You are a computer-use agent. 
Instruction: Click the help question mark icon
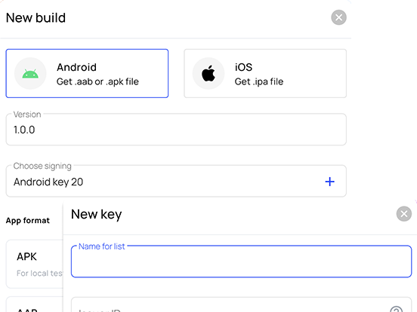click(x=397, y=309)
